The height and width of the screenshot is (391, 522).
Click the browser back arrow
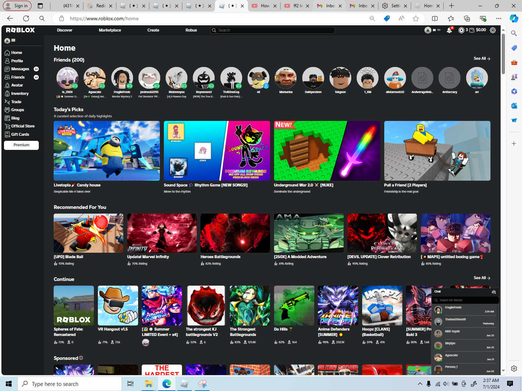click(x=10, y=18)
